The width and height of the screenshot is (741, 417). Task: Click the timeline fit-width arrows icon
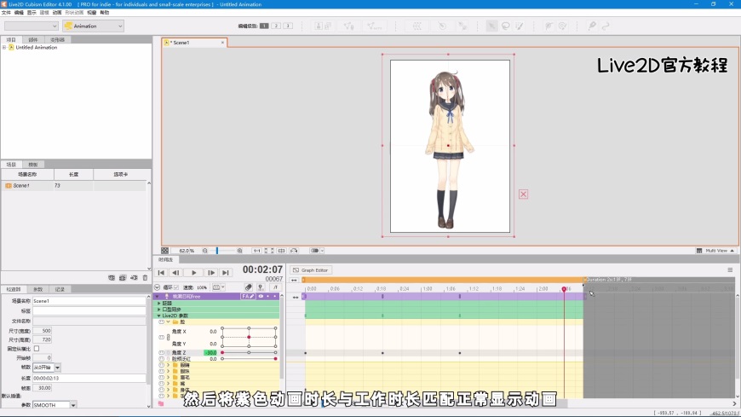294,281
